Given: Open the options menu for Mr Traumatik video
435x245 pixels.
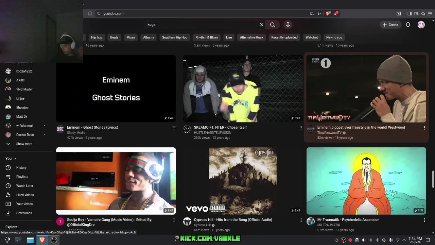Looking at the screenshot, I should 424,220.
